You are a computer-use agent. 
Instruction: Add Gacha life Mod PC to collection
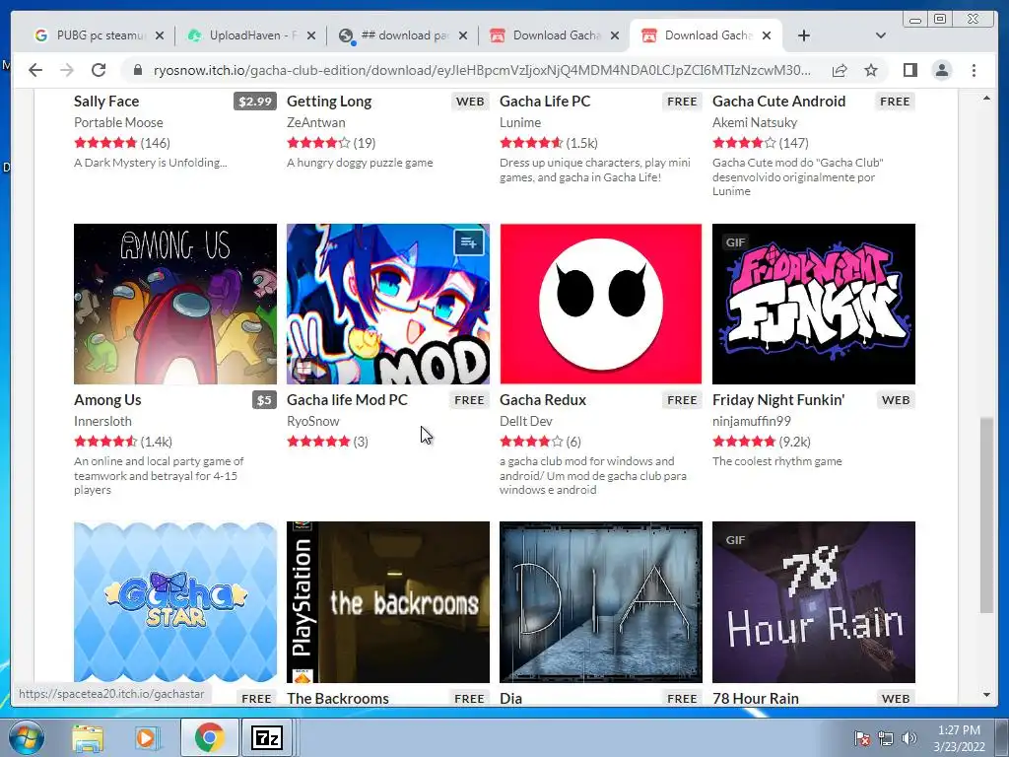click(468, 242)
